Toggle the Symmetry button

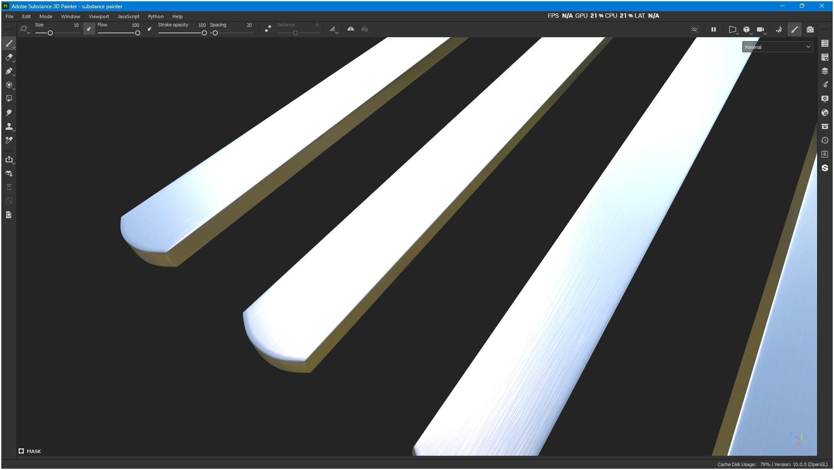[351, 29]
